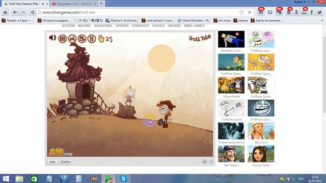
Task: Open the mail extension icon
Action: [x=261, y=12]
